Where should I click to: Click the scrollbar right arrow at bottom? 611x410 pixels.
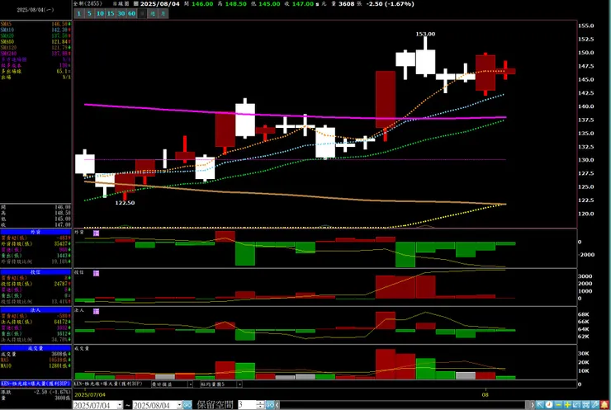pyautogui.click(x=533, y=405)
